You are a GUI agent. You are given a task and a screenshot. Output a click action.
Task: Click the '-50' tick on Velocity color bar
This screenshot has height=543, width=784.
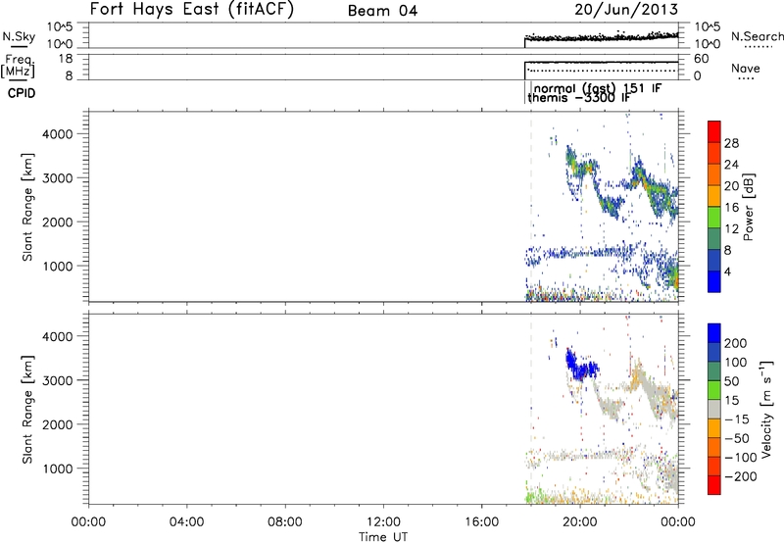tap(738, 438)
